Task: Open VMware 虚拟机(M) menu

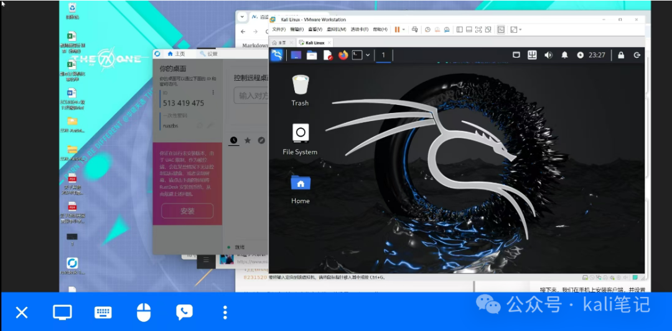Action: (x=337, y=30)
